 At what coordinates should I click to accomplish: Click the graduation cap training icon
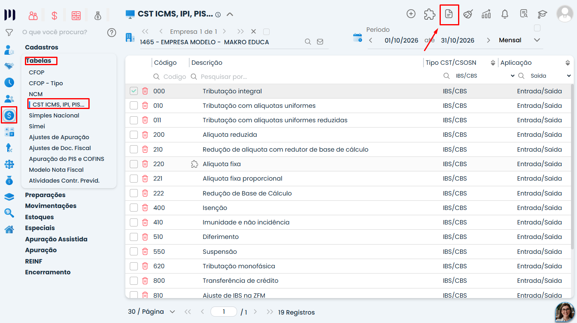542,14
